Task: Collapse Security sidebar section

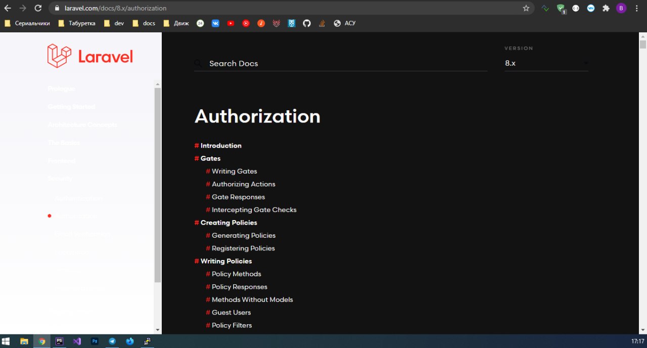Action: 60,179
